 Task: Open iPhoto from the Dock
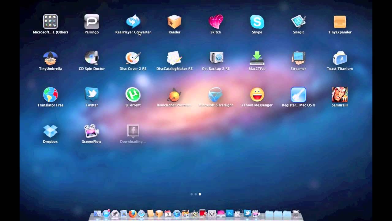[x=186, y=213]
